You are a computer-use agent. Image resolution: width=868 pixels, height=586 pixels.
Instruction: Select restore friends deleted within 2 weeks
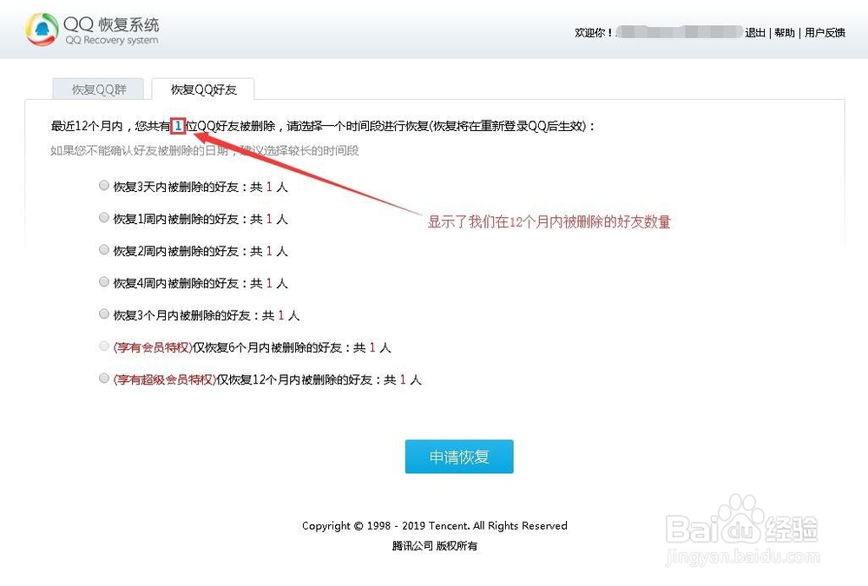[x=103, y=250]
